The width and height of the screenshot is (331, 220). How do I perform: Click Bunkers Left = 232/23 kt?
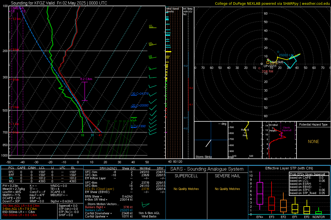point(109,210)
